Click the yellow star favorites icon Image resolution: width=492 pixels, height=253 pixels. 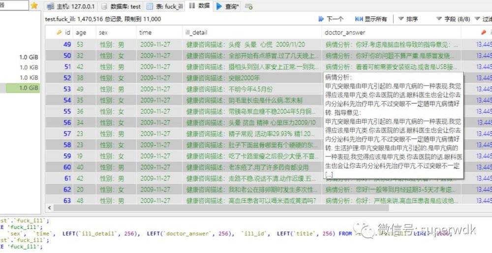[34, 5]
